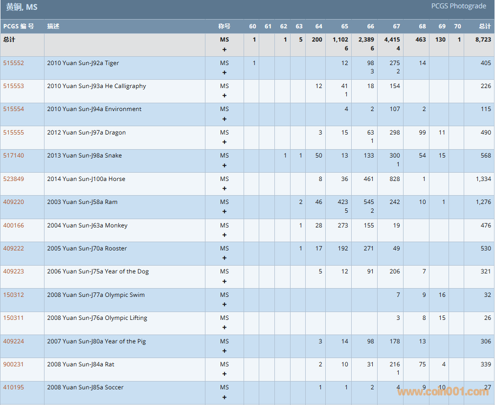Open PCGS number 517140 Snake
This screenshot has width=495, height=405.
tap(14, 156)
